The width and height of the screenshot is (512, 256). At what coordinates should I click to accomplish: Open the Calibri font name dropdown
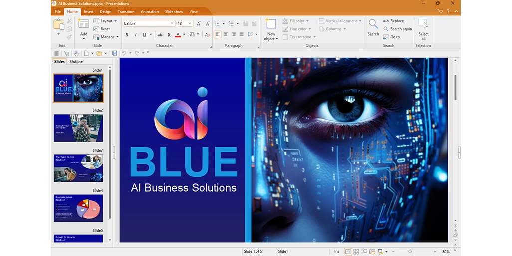[x=172, y=23]
